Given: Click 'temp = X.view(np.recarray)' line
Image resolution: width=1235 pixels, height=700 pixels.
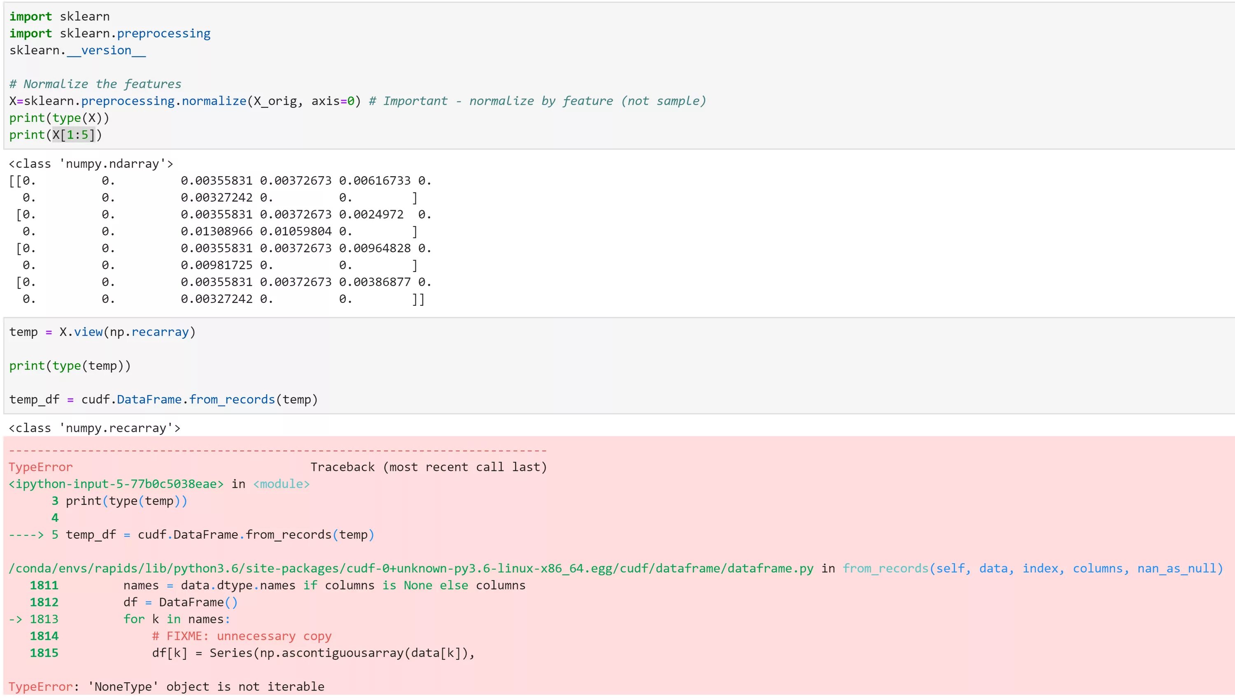Looking at the screenshot, I should coord(102,332).
